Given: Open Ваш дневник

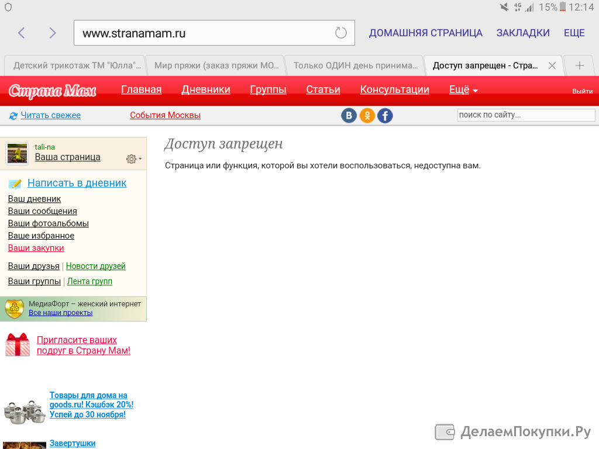Looking at the screenshot, I should click(35, 199).
